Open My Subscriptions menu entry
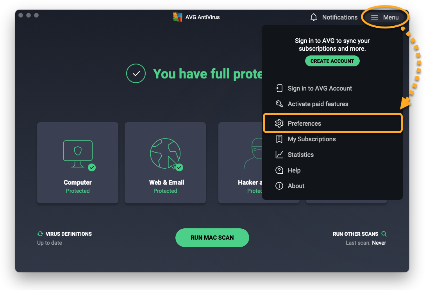 coord(311,139)
